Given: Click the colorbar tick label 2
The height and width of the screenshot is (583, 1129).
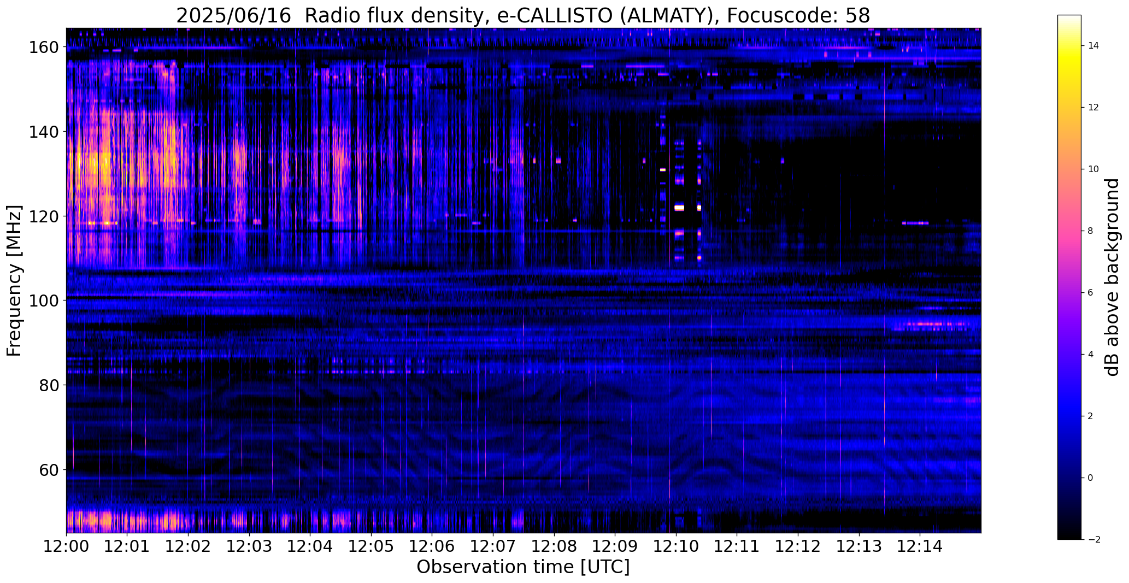Looking at the screenshot, I should [1091, 416].
